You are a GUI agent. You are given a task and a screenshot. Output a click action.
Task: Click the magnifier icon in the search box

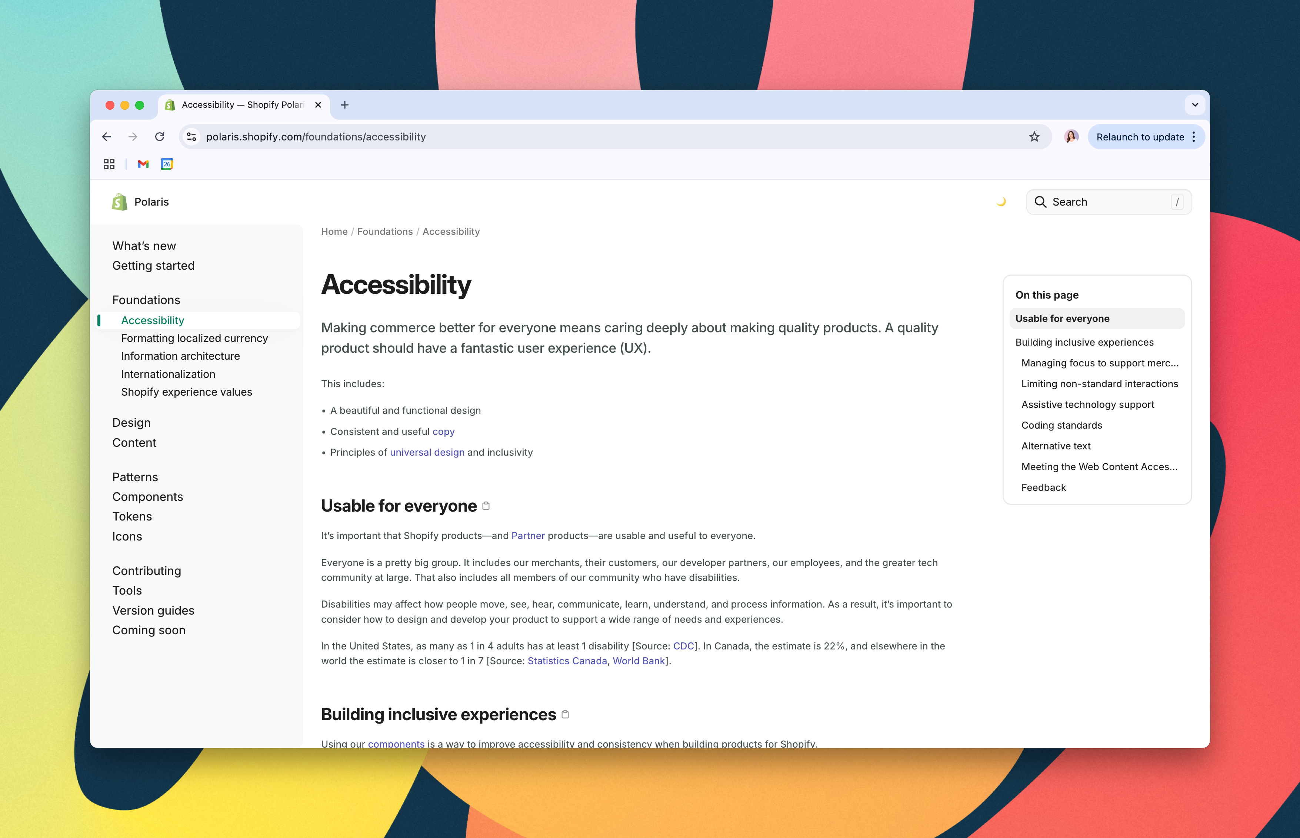click(1040, 202)
